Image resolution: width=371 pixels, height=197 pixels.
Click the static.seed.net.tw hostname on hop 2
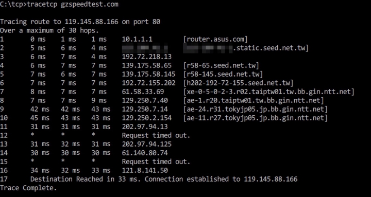click(x=246, y=48)
